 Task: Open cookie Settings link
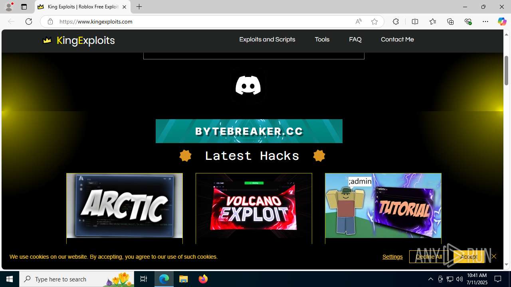click(392, 257)
